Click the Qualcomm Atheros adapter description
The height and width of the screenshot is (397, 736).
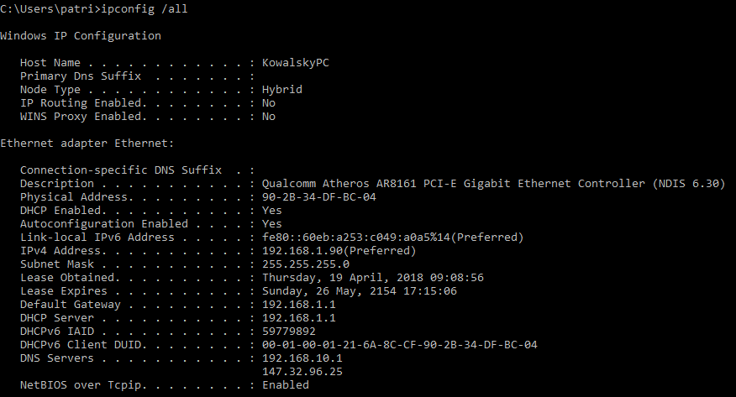tap(493, 184)
